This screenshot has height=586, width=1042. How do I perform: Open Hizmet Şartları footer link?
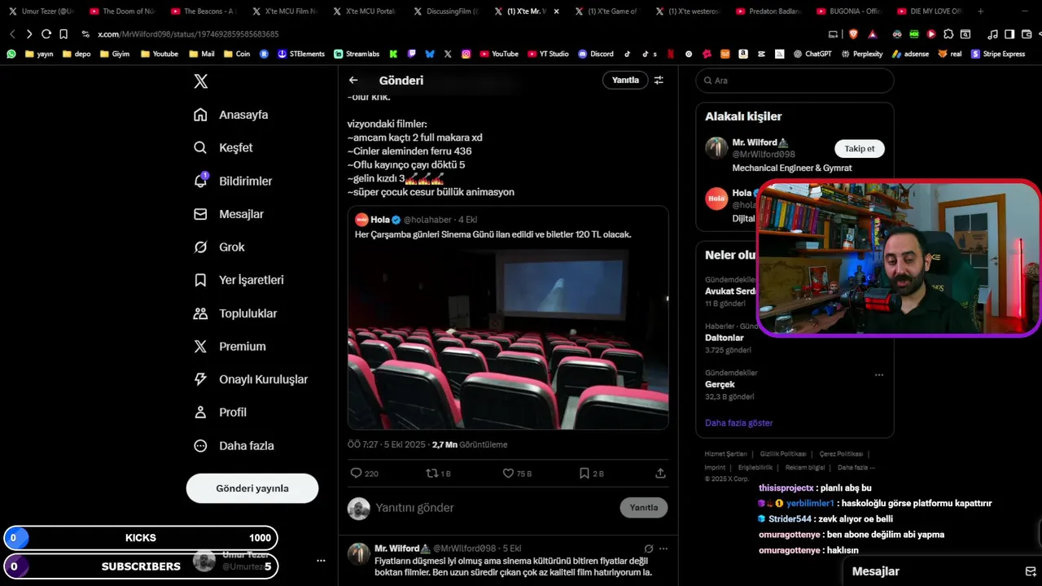725,454
